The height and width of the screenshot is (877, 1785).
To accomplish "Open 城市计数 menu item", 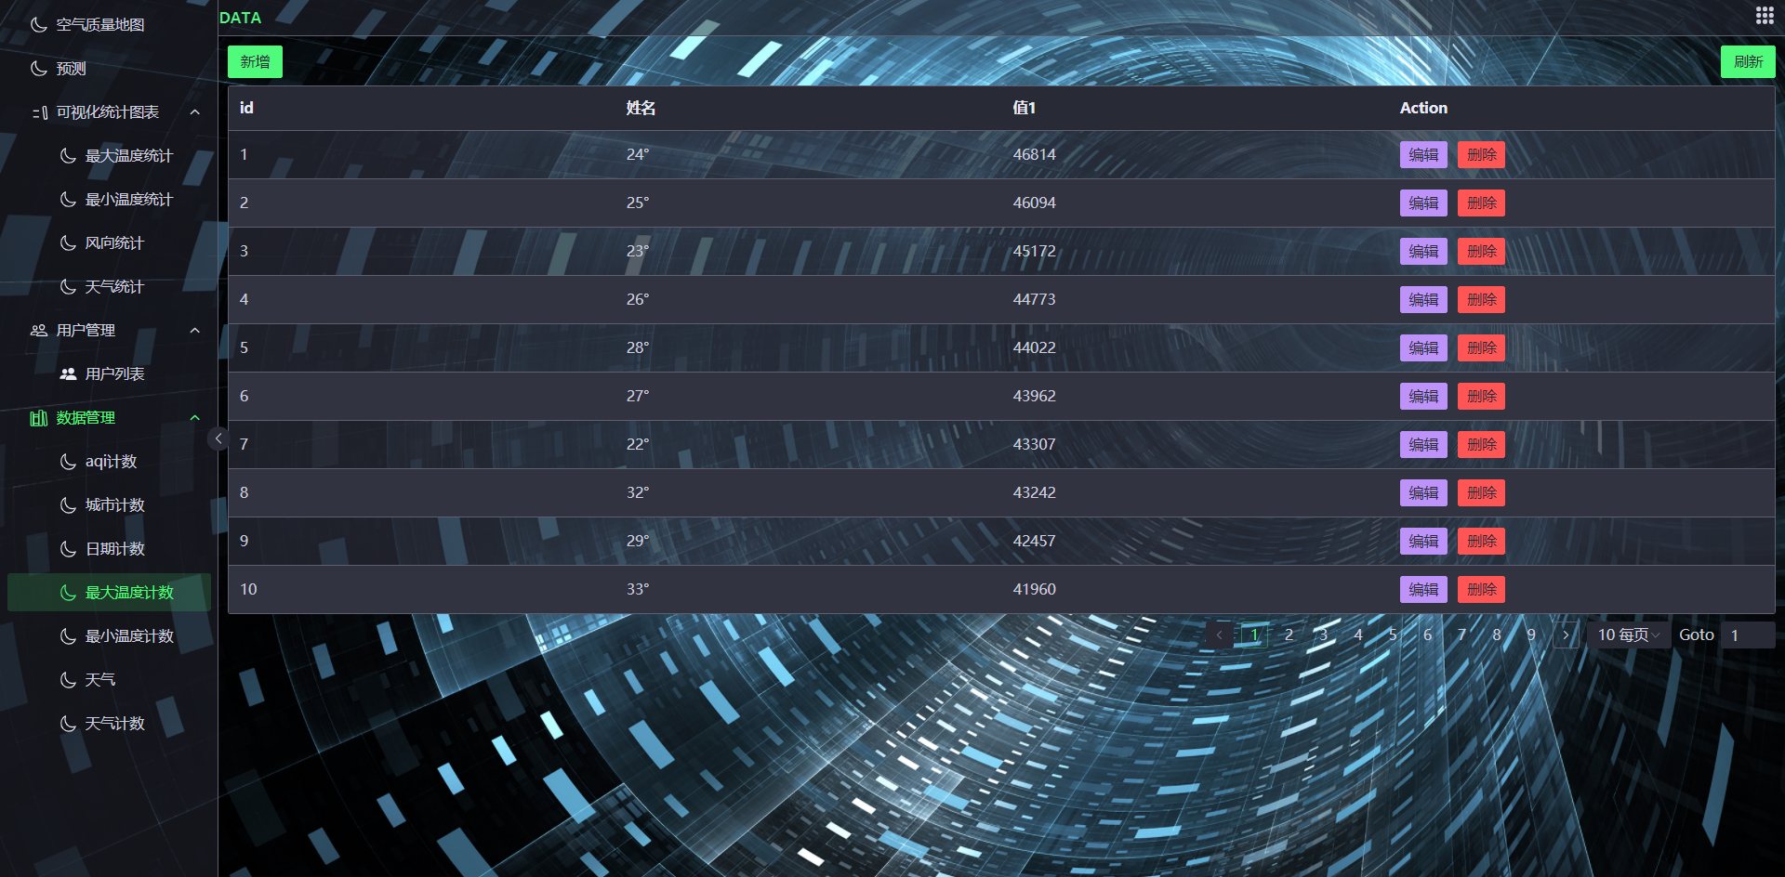I will (109, 504).
